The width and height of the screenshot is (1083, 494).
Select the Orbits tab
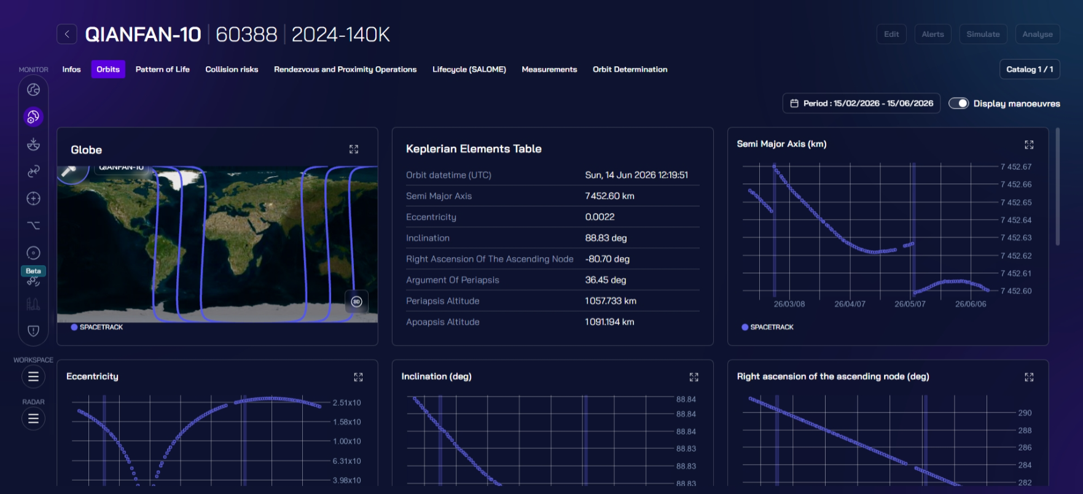(108, 69)
